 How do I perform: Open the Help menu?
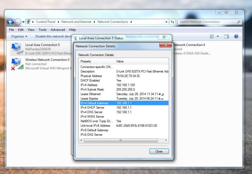coord(72,30)
